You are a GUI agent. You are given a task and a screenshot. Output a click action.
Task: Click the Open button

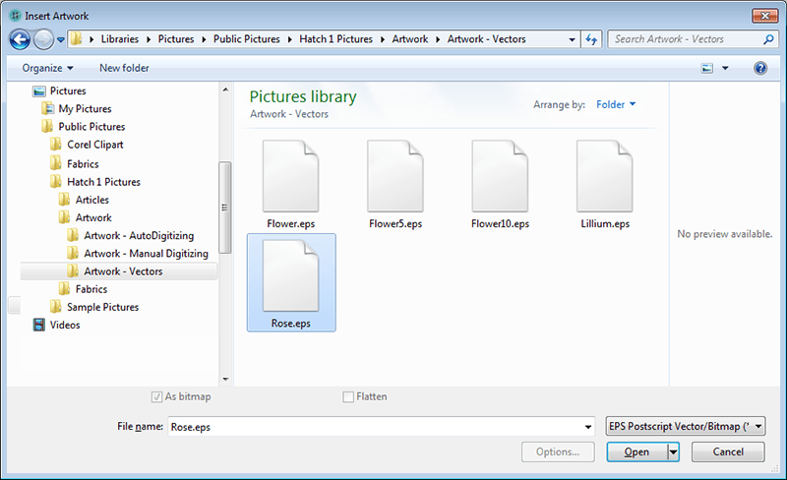coord(636,452)
